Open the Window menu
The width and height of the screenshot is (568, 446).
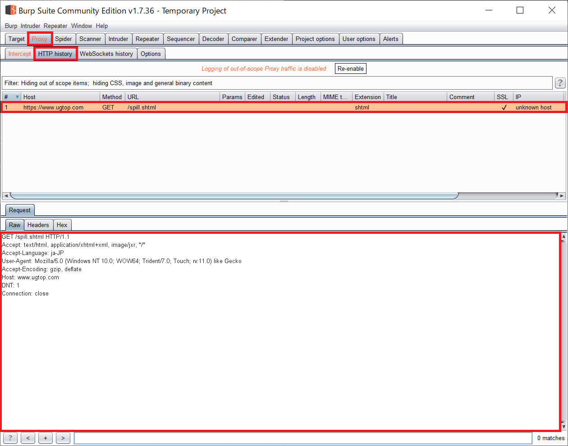pyautogui.click(x=82, y=26)
